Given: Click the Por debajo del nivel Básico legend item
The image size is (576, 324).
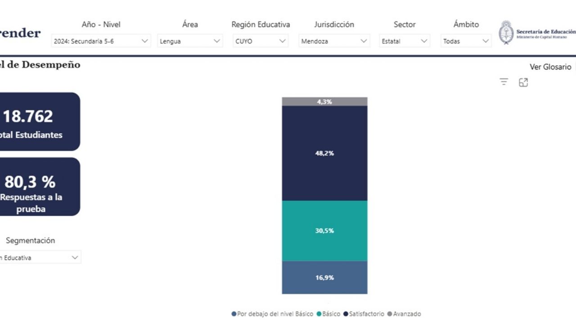Looking at the screenshot, I should (272, 314).
